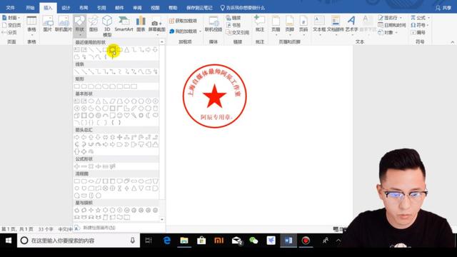Click the Windows taskbar search box
Viewport: 457px width, 257px height.
coord(79,241)
